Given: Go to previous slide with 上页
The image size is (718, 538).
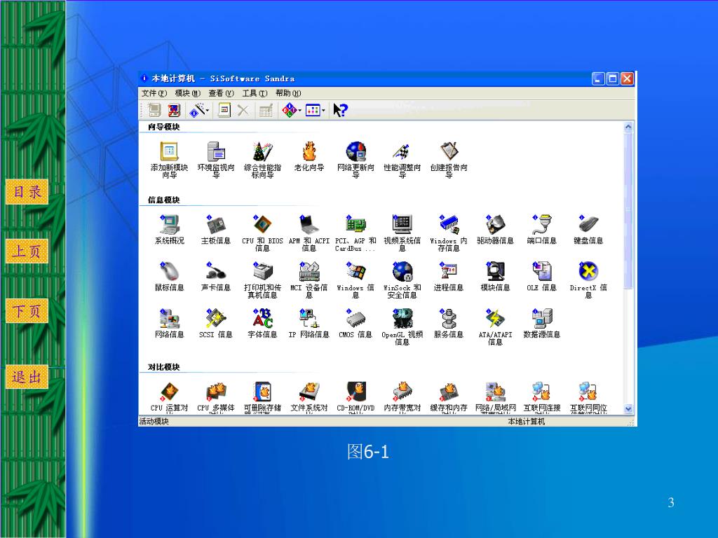Looking at the screenshot, I should pyautogui.click(x=27, y=251).
